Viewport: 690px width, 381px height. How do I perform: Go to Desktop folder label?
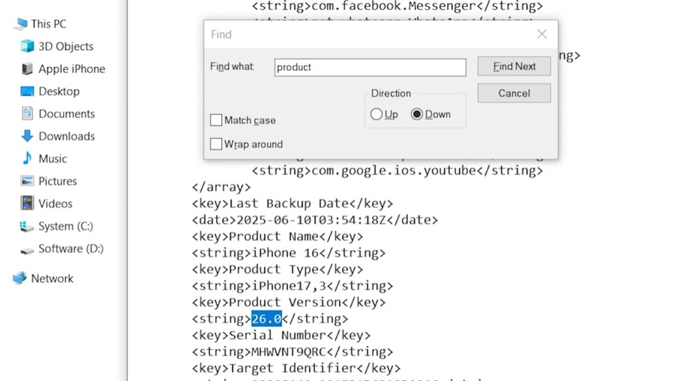(x=59, y=91)
